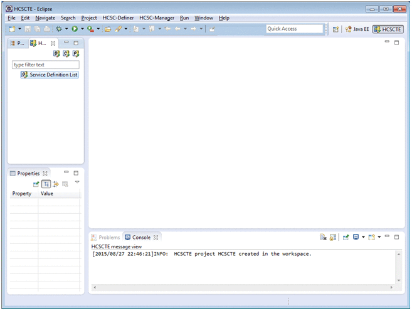Toggle Show Categories in Properties view
This screenshot has height=311, width=412.
[46, 184]
